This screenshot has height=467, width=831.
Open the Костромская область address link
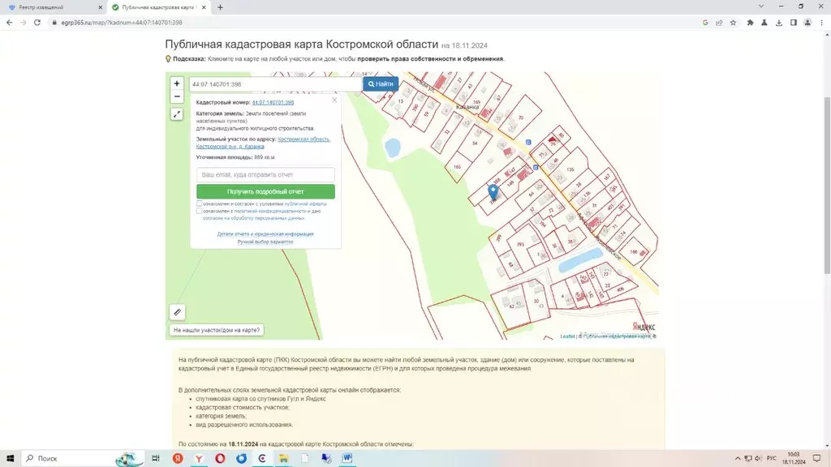coord(304,139)
